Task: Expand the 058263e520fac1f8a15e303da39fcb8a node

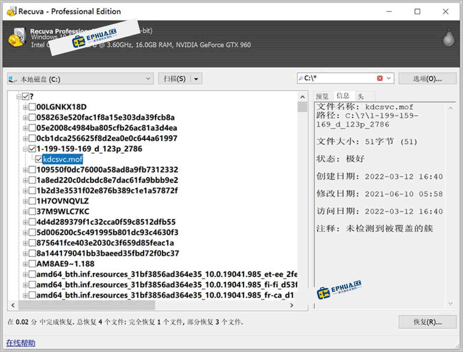Action: pos(25,118)
